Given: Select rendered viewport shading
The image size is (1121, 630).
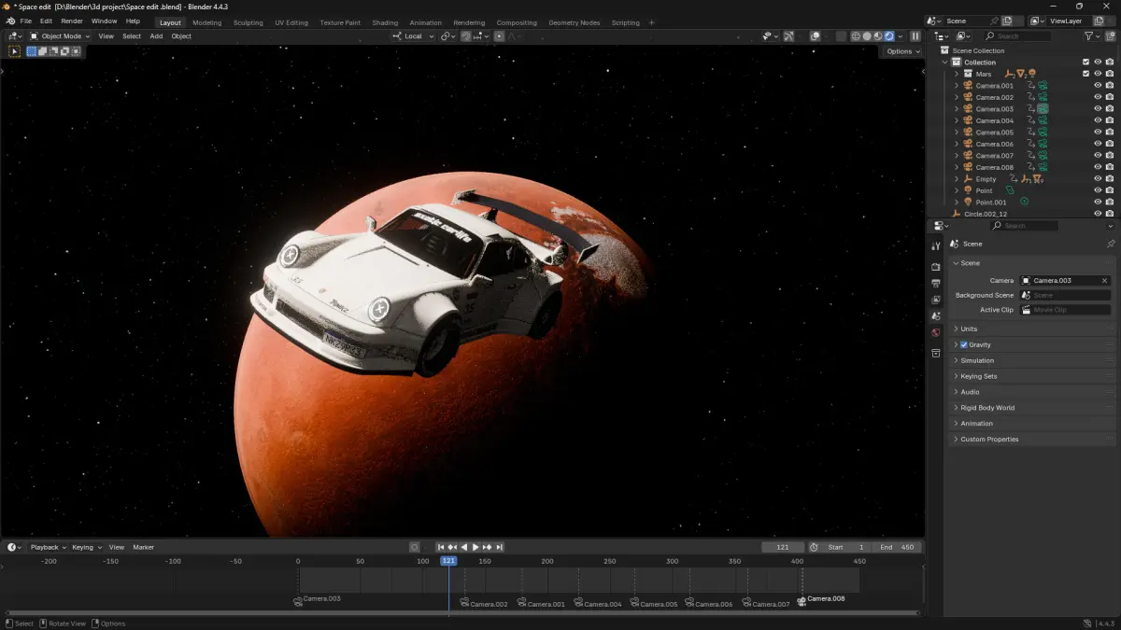Looking at the screenshot, I should click(x=889, y=36).
